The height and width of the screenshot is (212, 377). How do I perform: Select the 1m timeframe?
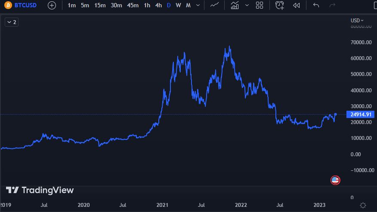[x=71, y=5]
